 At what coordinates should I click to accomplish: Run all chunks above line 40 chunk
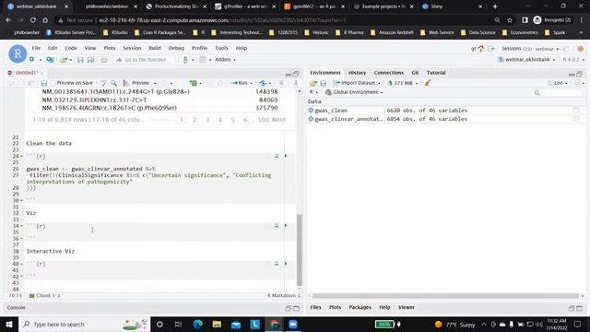click(277, 264)
